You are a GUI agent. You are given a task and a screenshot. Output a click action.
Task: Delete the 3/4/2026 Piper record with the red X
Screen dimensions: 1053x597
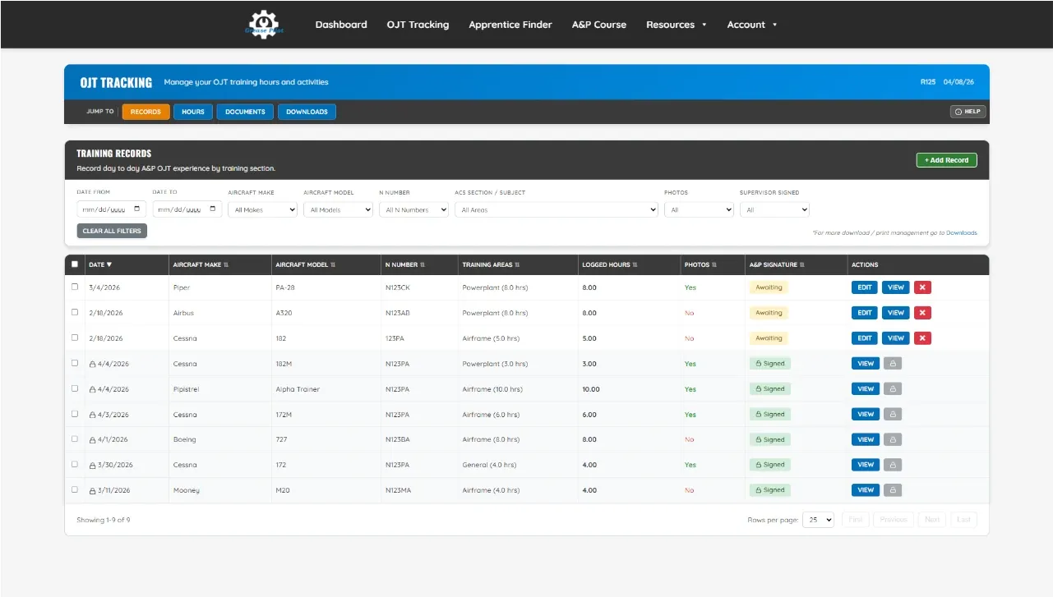click(924, 287)
